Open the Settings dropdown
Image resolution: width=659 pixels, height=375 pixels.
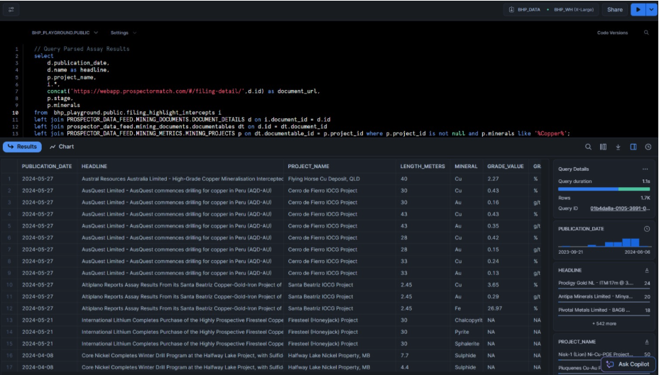pos(123,33)
